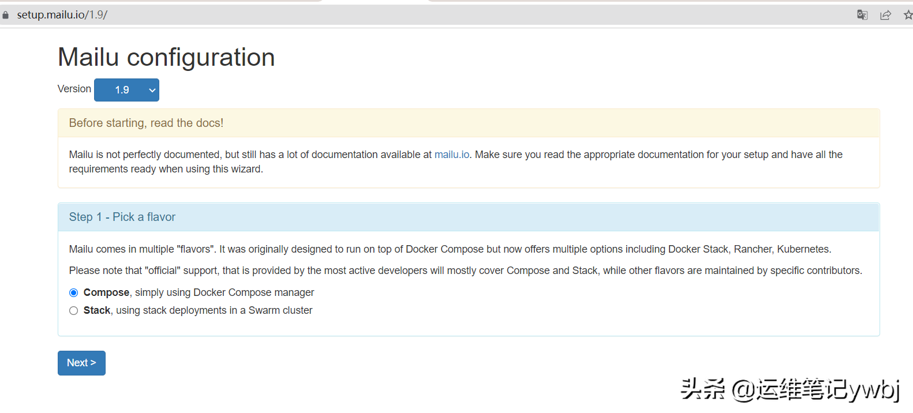Open the Version 1.9 dropdown
The image size is (913, 413).
coord(126,90)
